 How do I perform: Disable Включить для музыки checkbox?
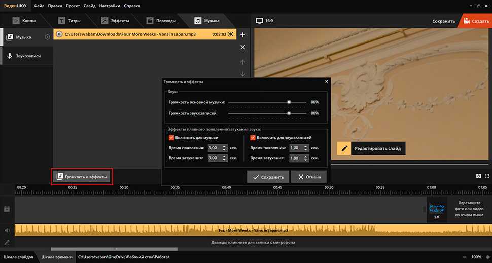(172, 137)
